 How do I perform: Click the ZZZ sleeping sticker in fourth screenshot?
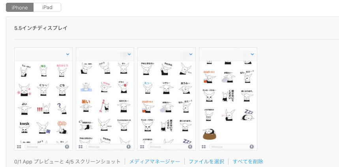247,115
